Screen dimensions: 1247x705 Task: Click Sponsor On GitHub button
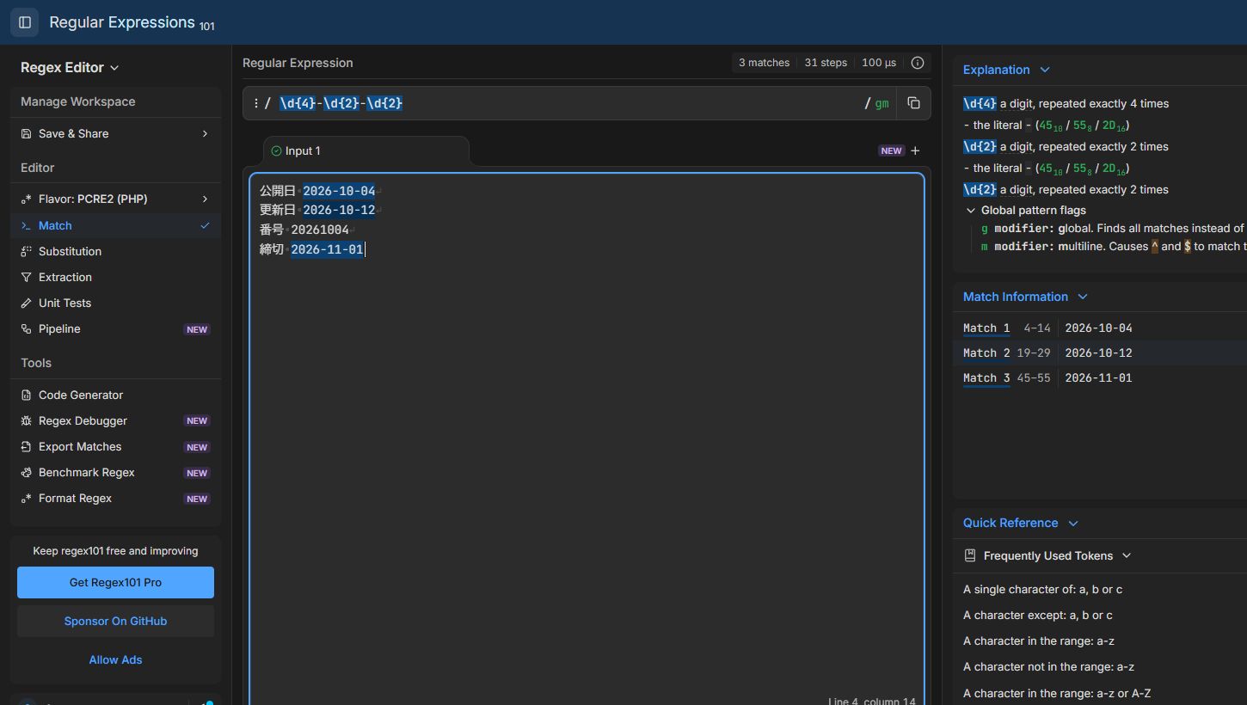pyautogui.click(x=115, y=621)
